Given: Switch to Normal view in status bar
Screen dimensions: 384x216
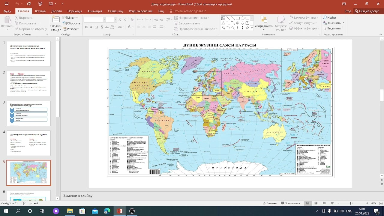Looking at the screenshot, I should click(x=308, y=203).
